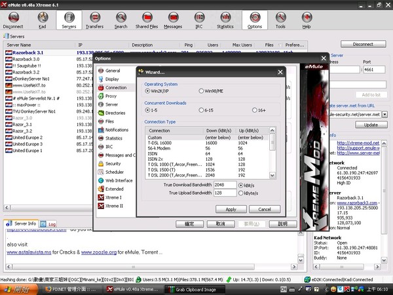
Task: Click the Options toolbar icon
Action: [x=255, y=20]
